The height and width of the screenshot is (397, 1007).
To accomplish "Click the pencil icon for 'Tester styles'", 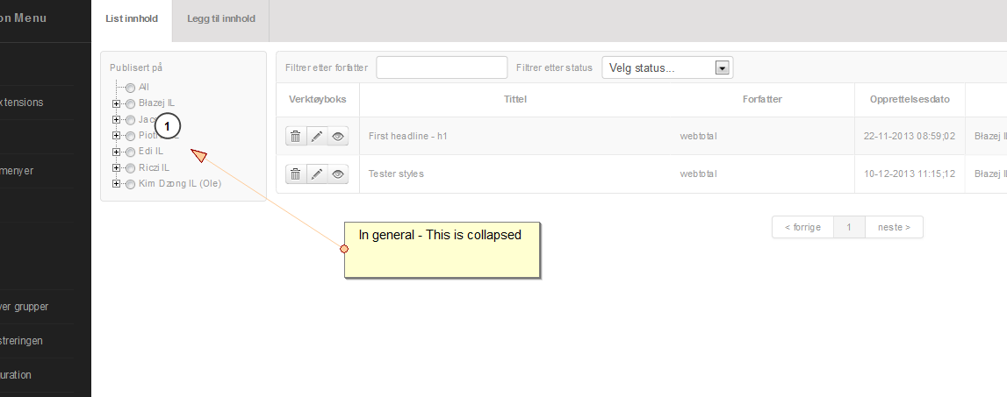I will pyautogui.click(x=317, y=174).
